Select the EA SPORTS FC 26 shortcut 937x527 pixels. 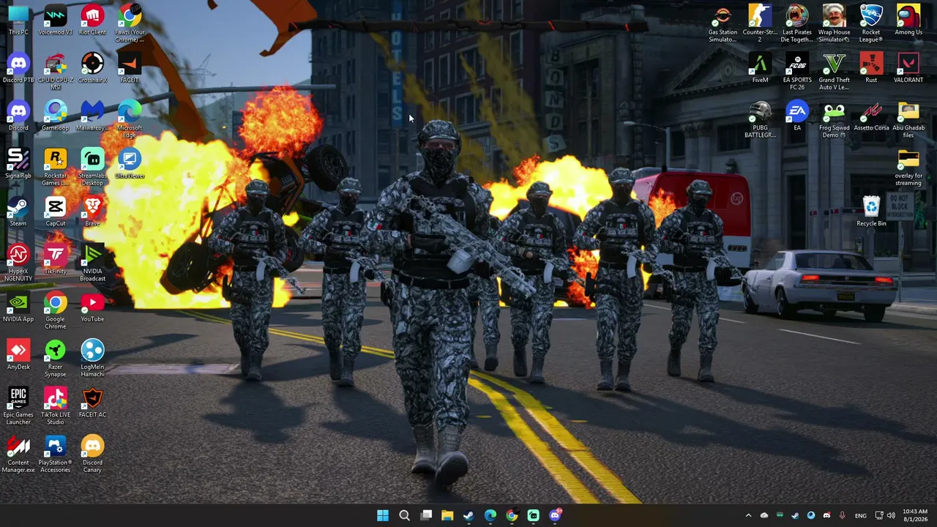[797, 71]
